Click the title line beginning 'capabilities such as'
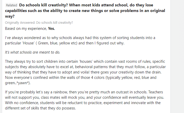The height and width of the screenshot is (113, 184). click(85, 11)
